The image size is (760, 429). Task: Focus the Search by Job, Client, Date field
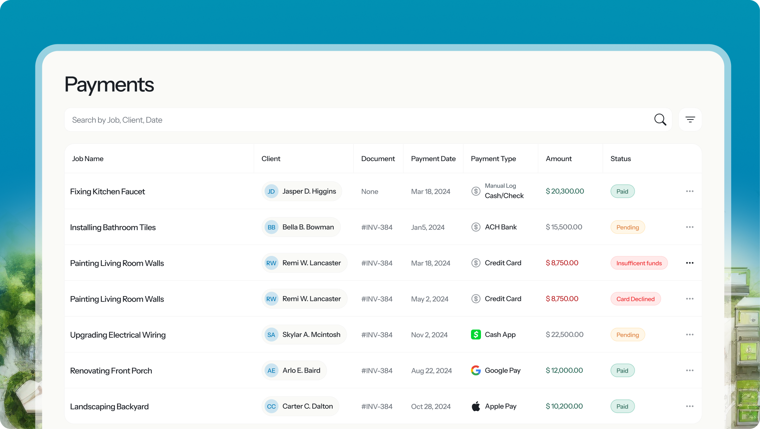tap(368, 120)
